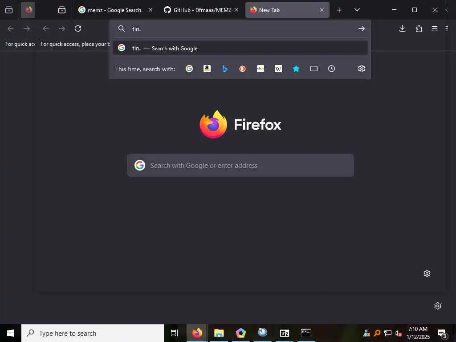Open Task View from the taskbar
This screenshot has width=456, height=342.
(175, 333)
